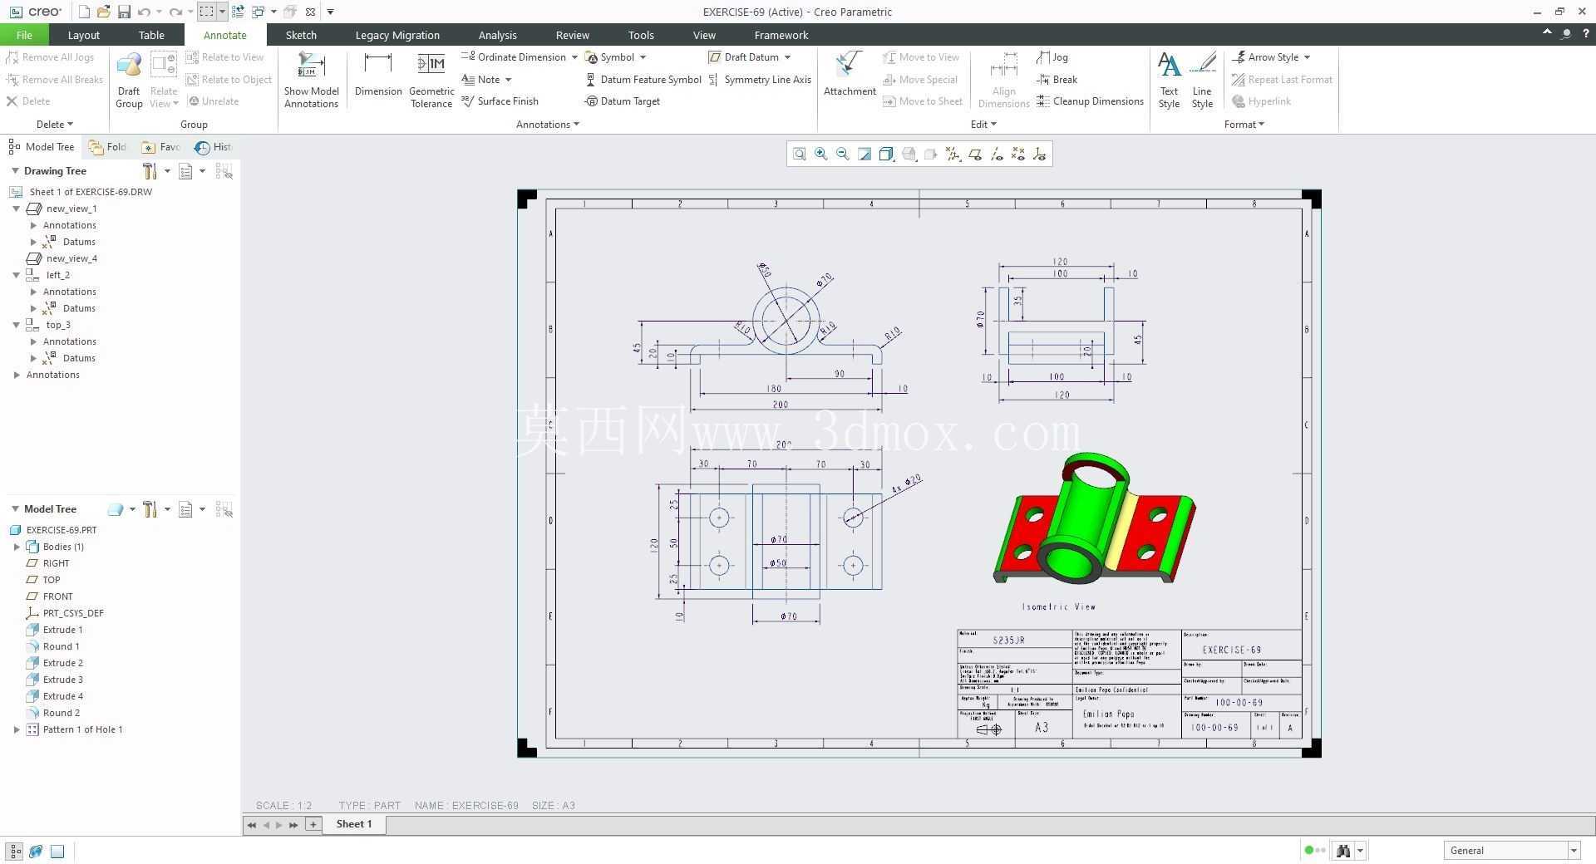Click the Sheet 1 tab at bottom

(354, 824)
